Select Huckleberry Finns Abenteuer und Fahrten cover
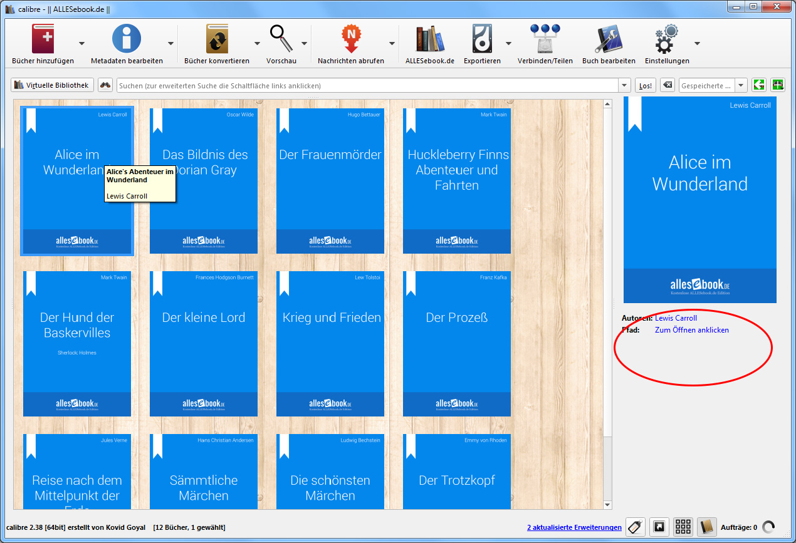The height and width of the screenshot is (543, 796). [457, 181]
